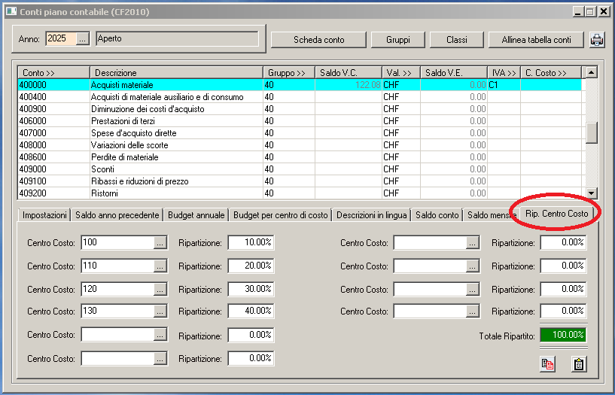615x395 pixels.
Task: Select the Descrizioni in lingua tab
Action: [372, 215]
